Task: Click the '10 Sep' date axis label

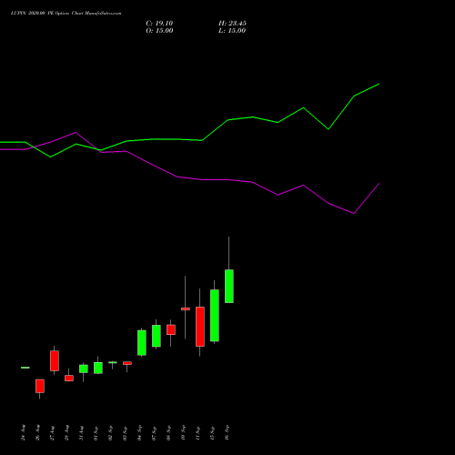Action: coord(184,432)
